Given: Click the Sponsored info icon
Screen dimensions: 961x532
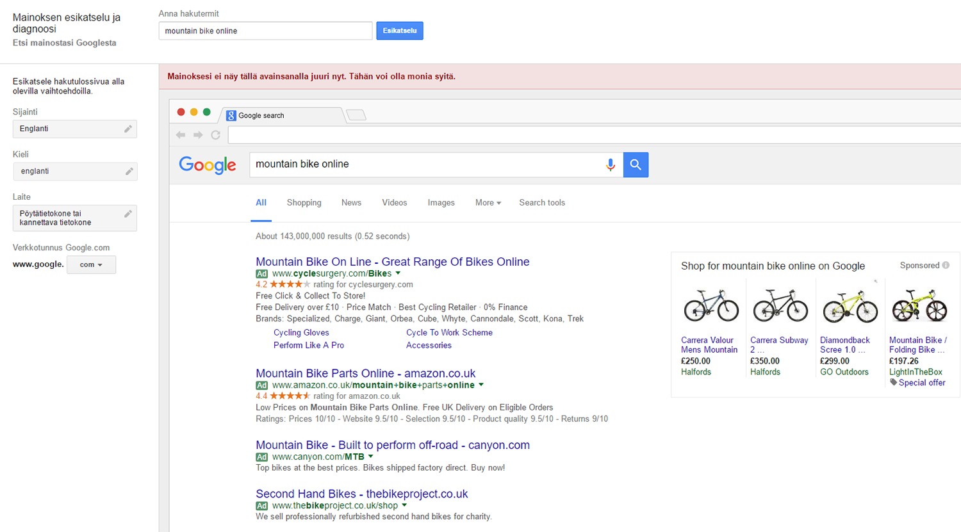Looking at the screenshot, I should (x=946, y=265).
